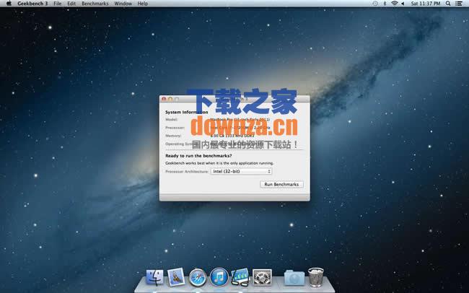469x293 pixels.
Task: Expand the Processor Architecture dropdown
Action: pyautogui.click(x=242, y=172)
